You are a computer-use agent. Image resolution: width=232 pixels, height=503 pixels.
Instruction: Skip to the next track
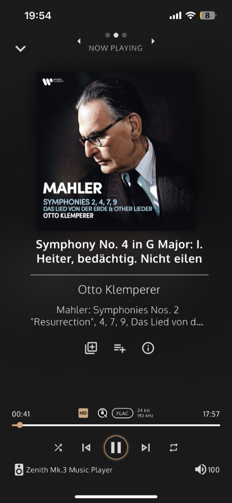[146, 447]
